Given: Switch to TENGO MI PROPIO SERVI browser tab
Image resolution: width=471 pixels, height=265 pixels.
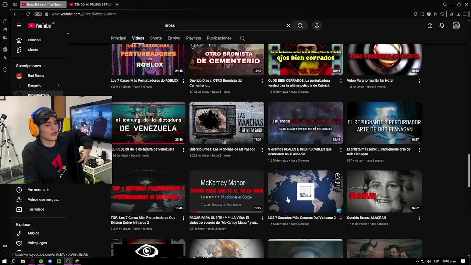Looking at the screenshot, I should (90, 4).
